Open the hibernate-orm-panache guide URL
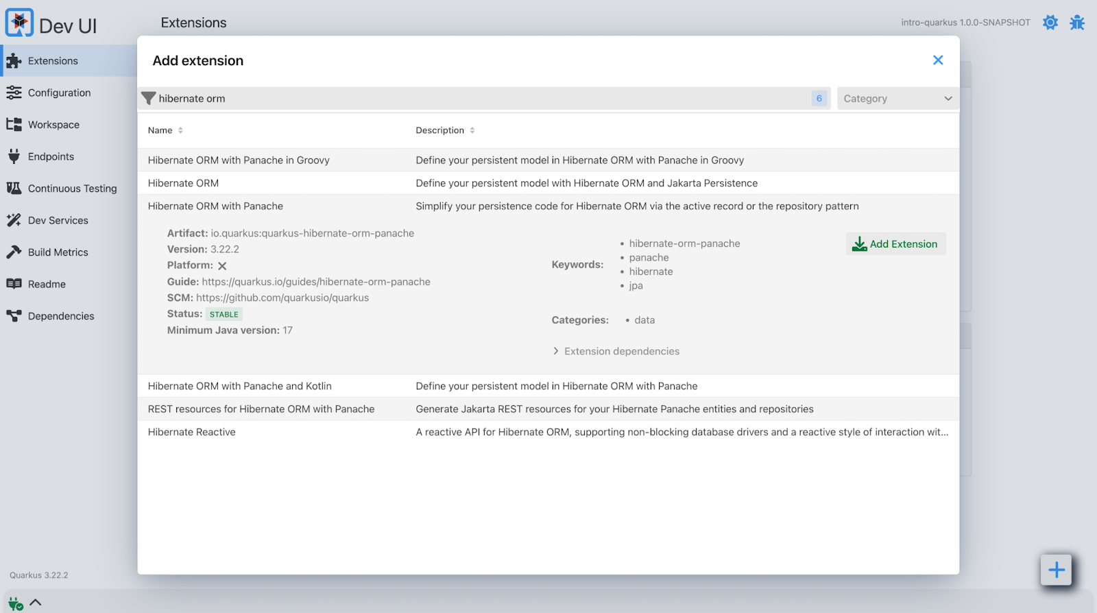Image resolution: width=1097 pixels, height=613 pixels. tap(316, 282)
